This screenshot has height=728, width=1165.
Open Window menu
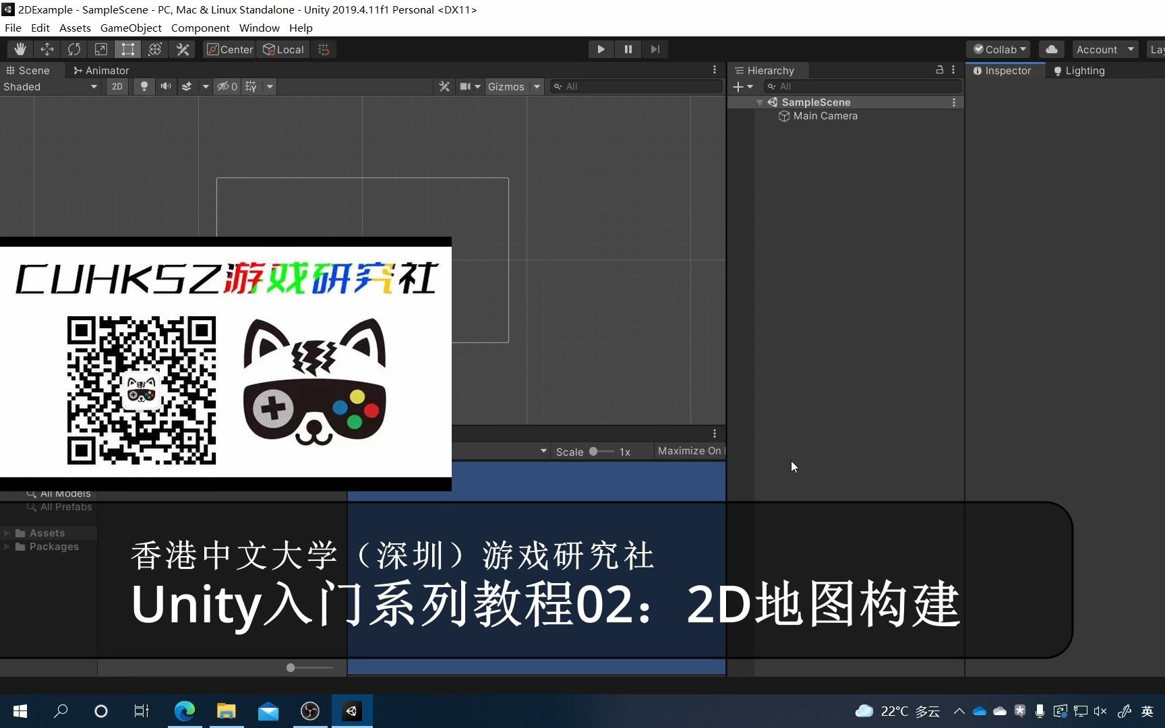[x=259, y=28]
